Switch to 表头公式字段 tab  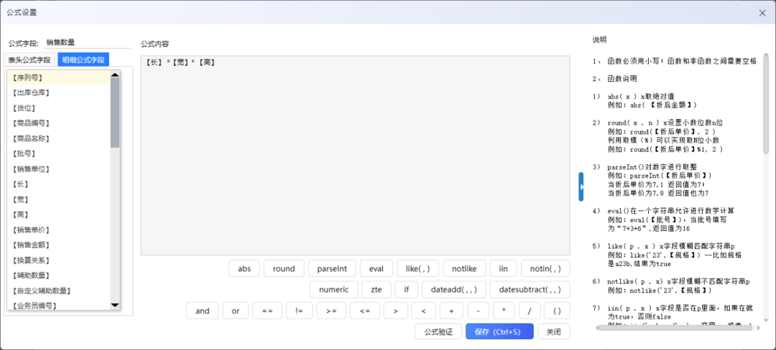click(x=29, y=60)
